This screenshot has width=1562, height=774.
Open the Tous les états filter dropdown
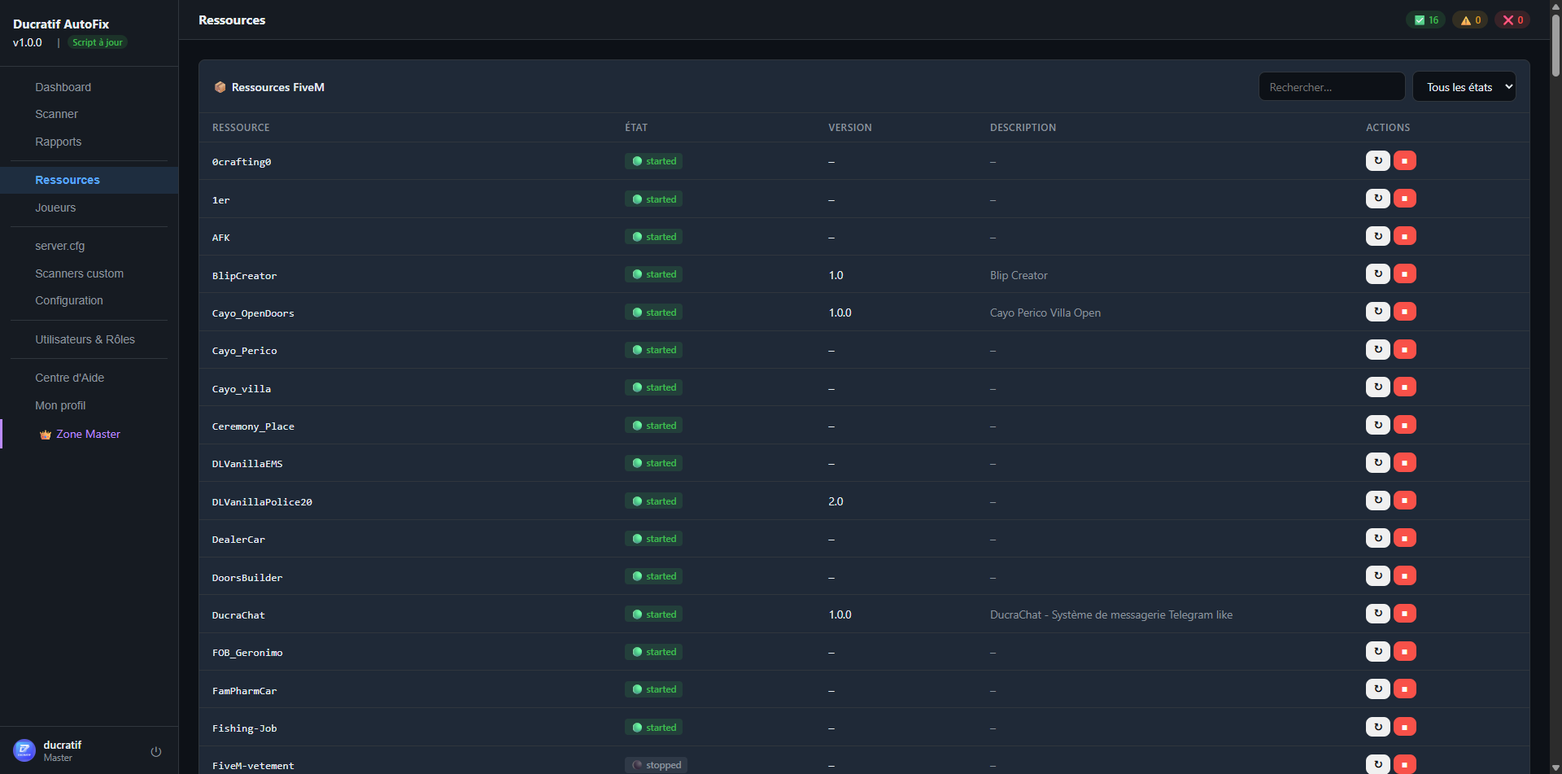(x=1464, y=87)
